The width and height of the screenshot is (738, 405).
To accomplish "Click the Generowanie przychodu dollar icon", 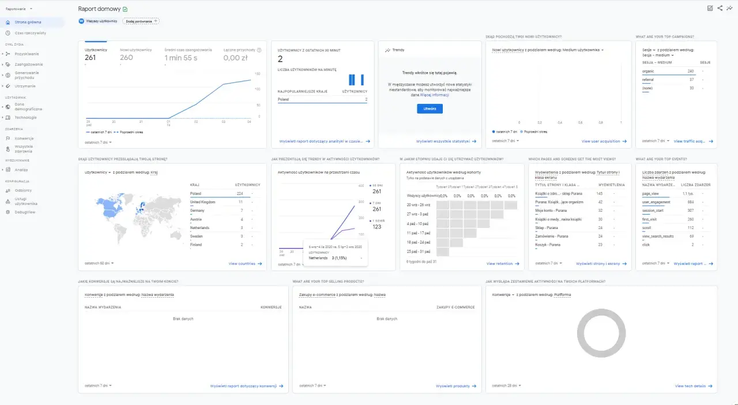I will pyautogui.click(x=8, y=75).
